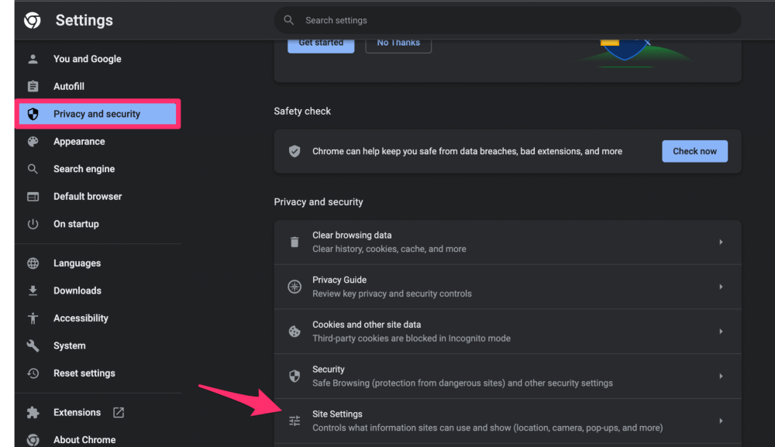This screenshot has width=775, height=447.
Task: Click 'Third-party cookies are blocked in Incognito mode' text
Action: (412, 339)
